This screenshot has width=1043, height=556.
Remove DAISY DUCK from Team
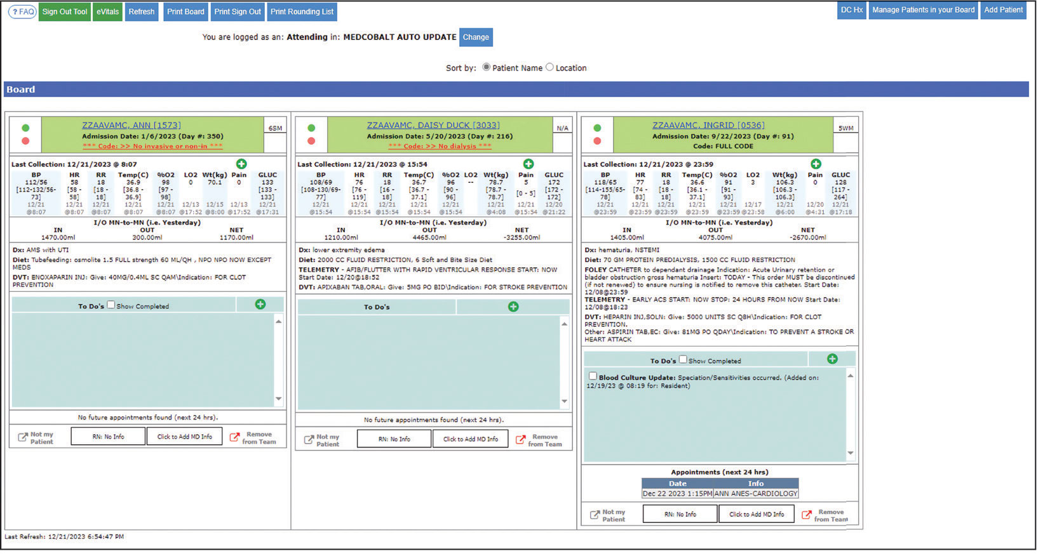pos(539,440)
